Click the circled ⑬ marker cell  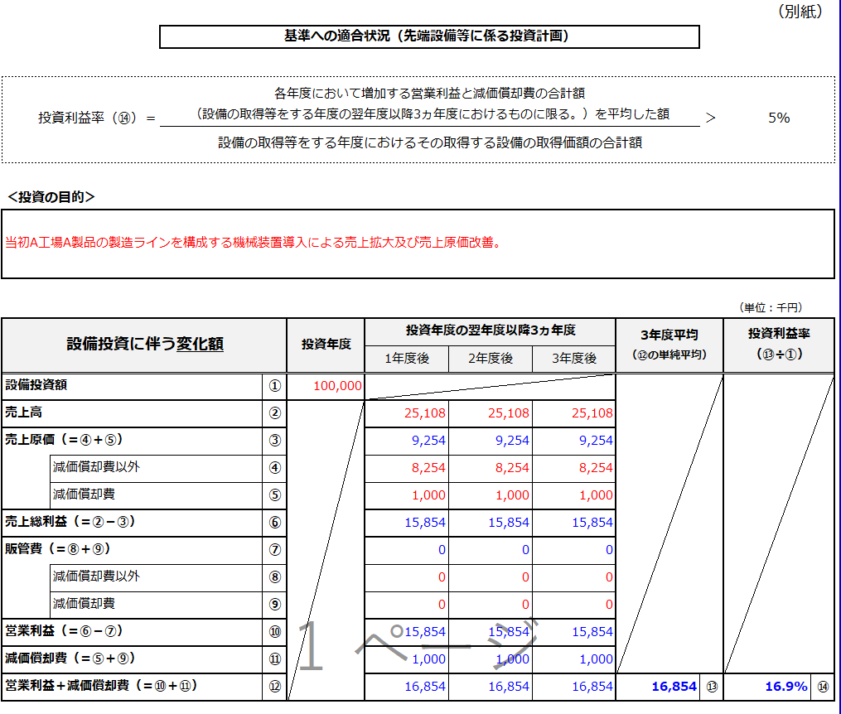click(x=712, y=687)
